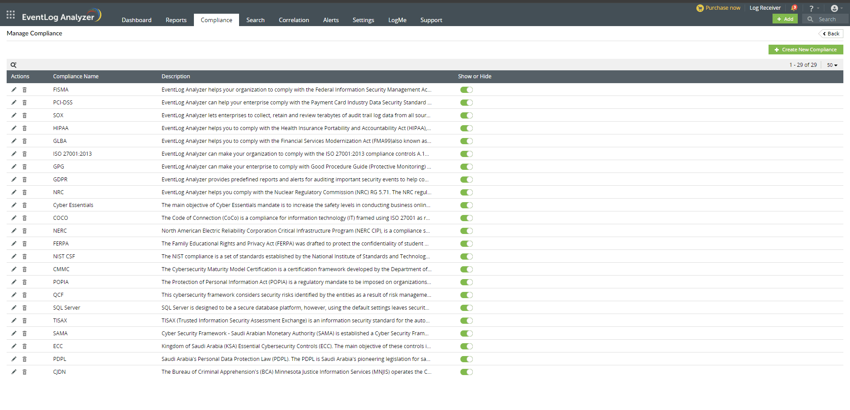Click the green Add button
Screen dimensions: 850x410
[x=785, y=19]
